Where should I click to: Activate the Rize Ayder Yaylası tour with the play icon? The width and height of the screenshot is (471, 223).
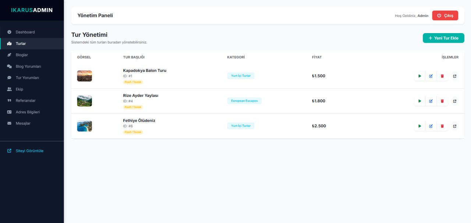coord(420,101)
